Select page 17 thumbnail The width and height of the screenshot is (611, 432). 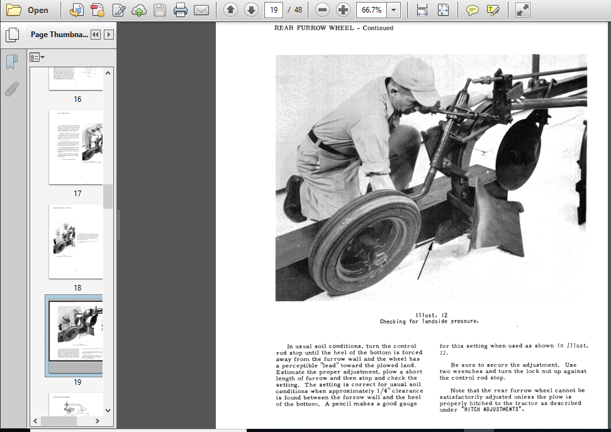(76, 147)
